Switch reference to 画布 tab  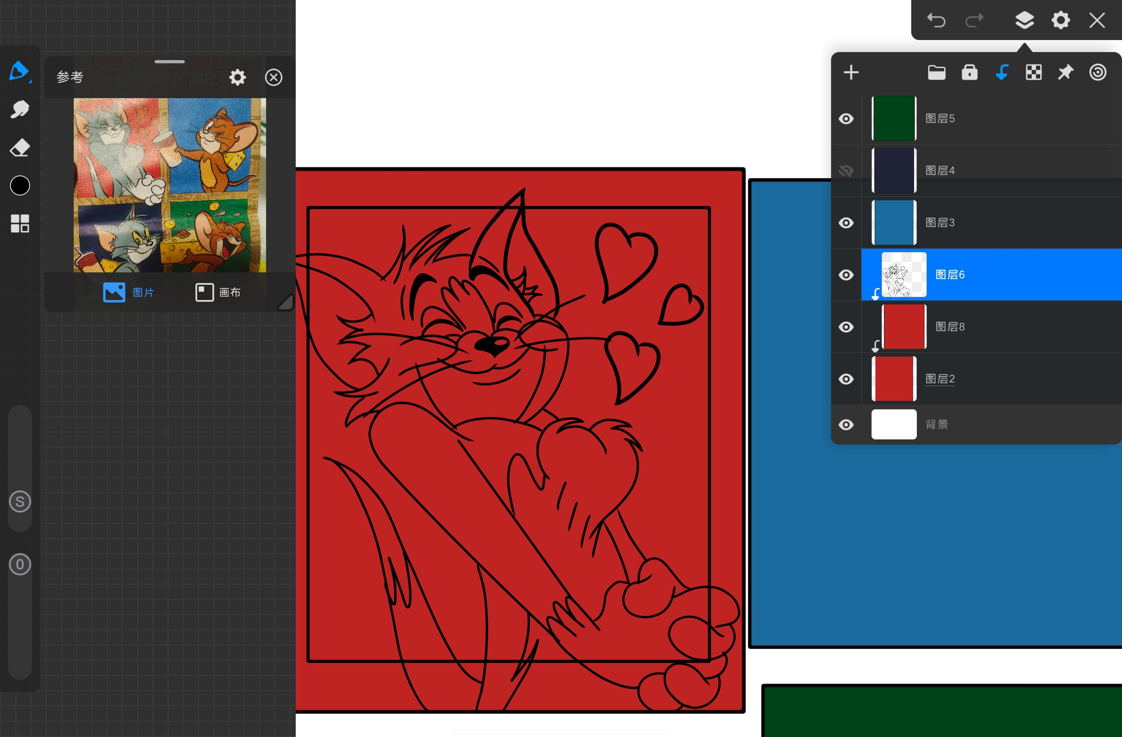pos(218,292)
